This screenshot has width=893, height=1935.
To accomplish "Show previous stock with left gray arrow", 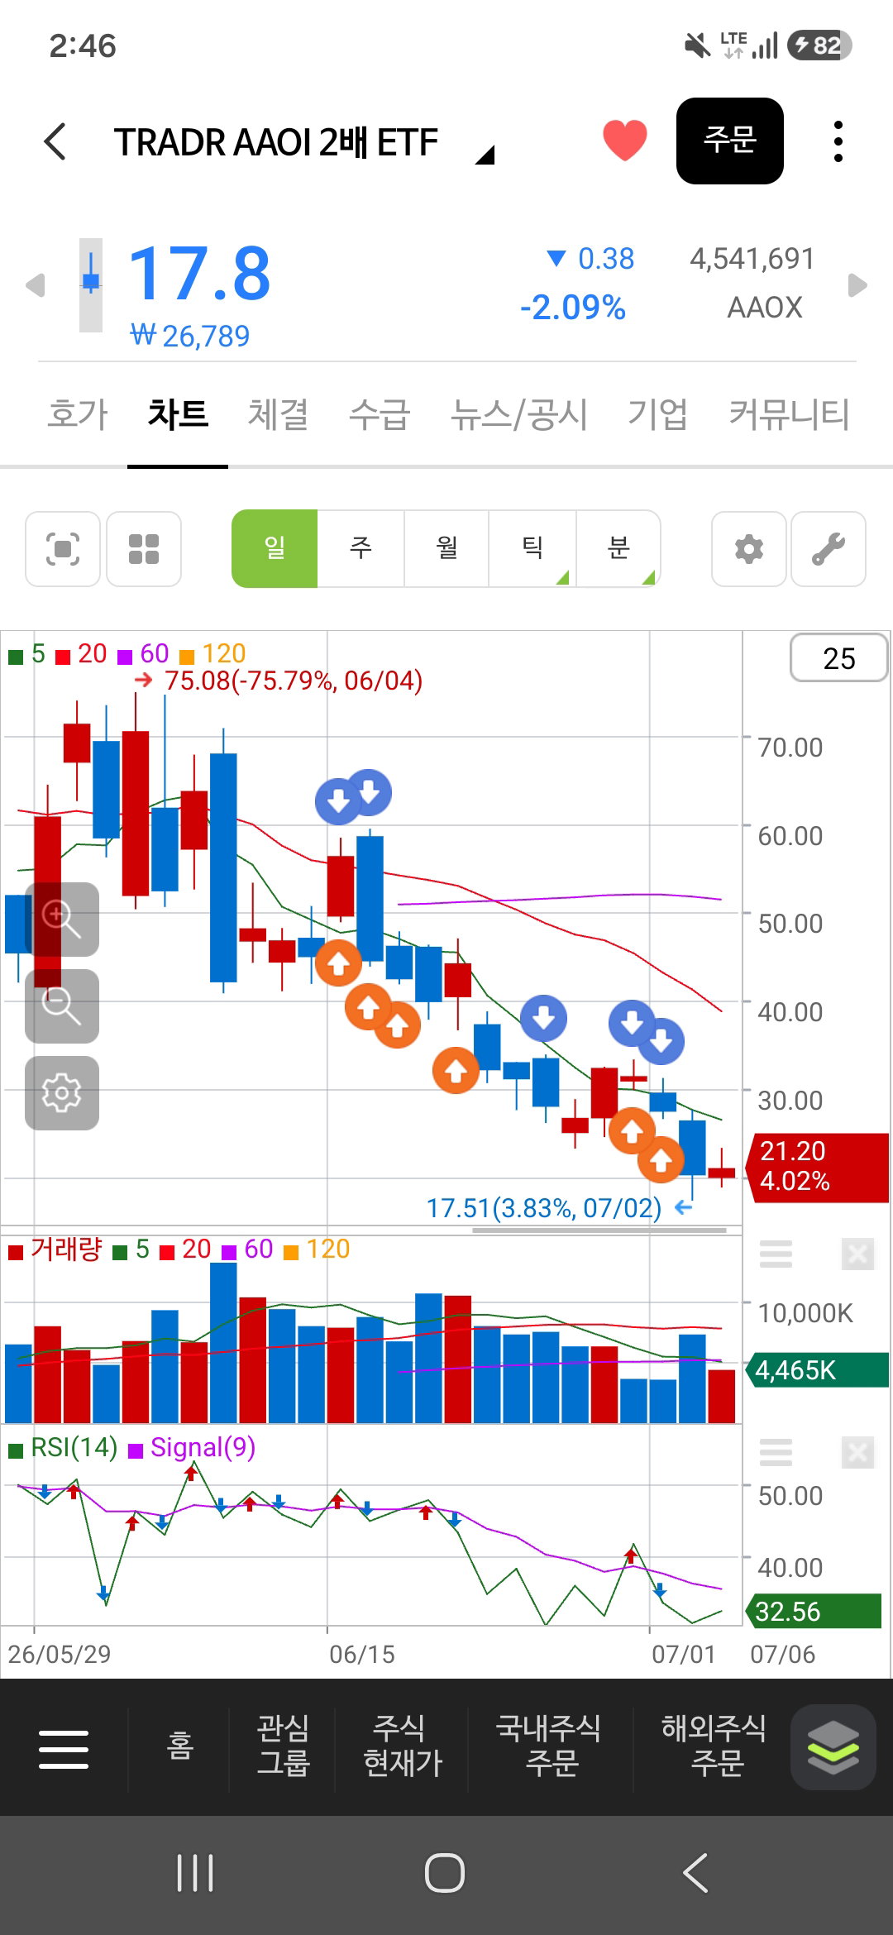I will (35, 285).
